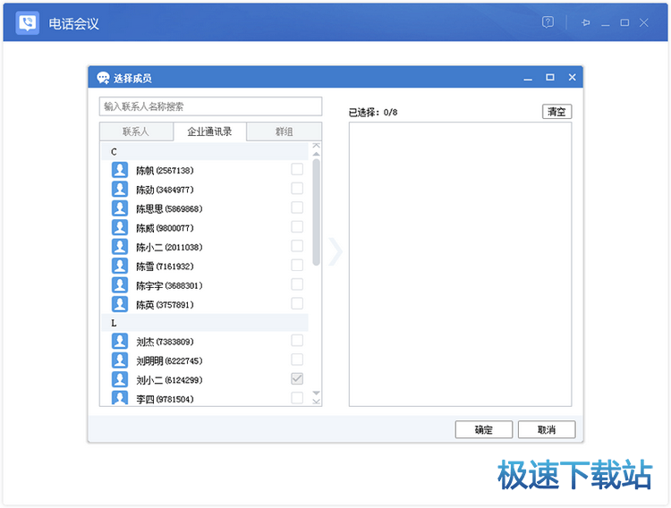Viewport: 671px width, 508px height.
Task: Click avatar icon of 陈劲 (3484977)
Action: (120, 190)
